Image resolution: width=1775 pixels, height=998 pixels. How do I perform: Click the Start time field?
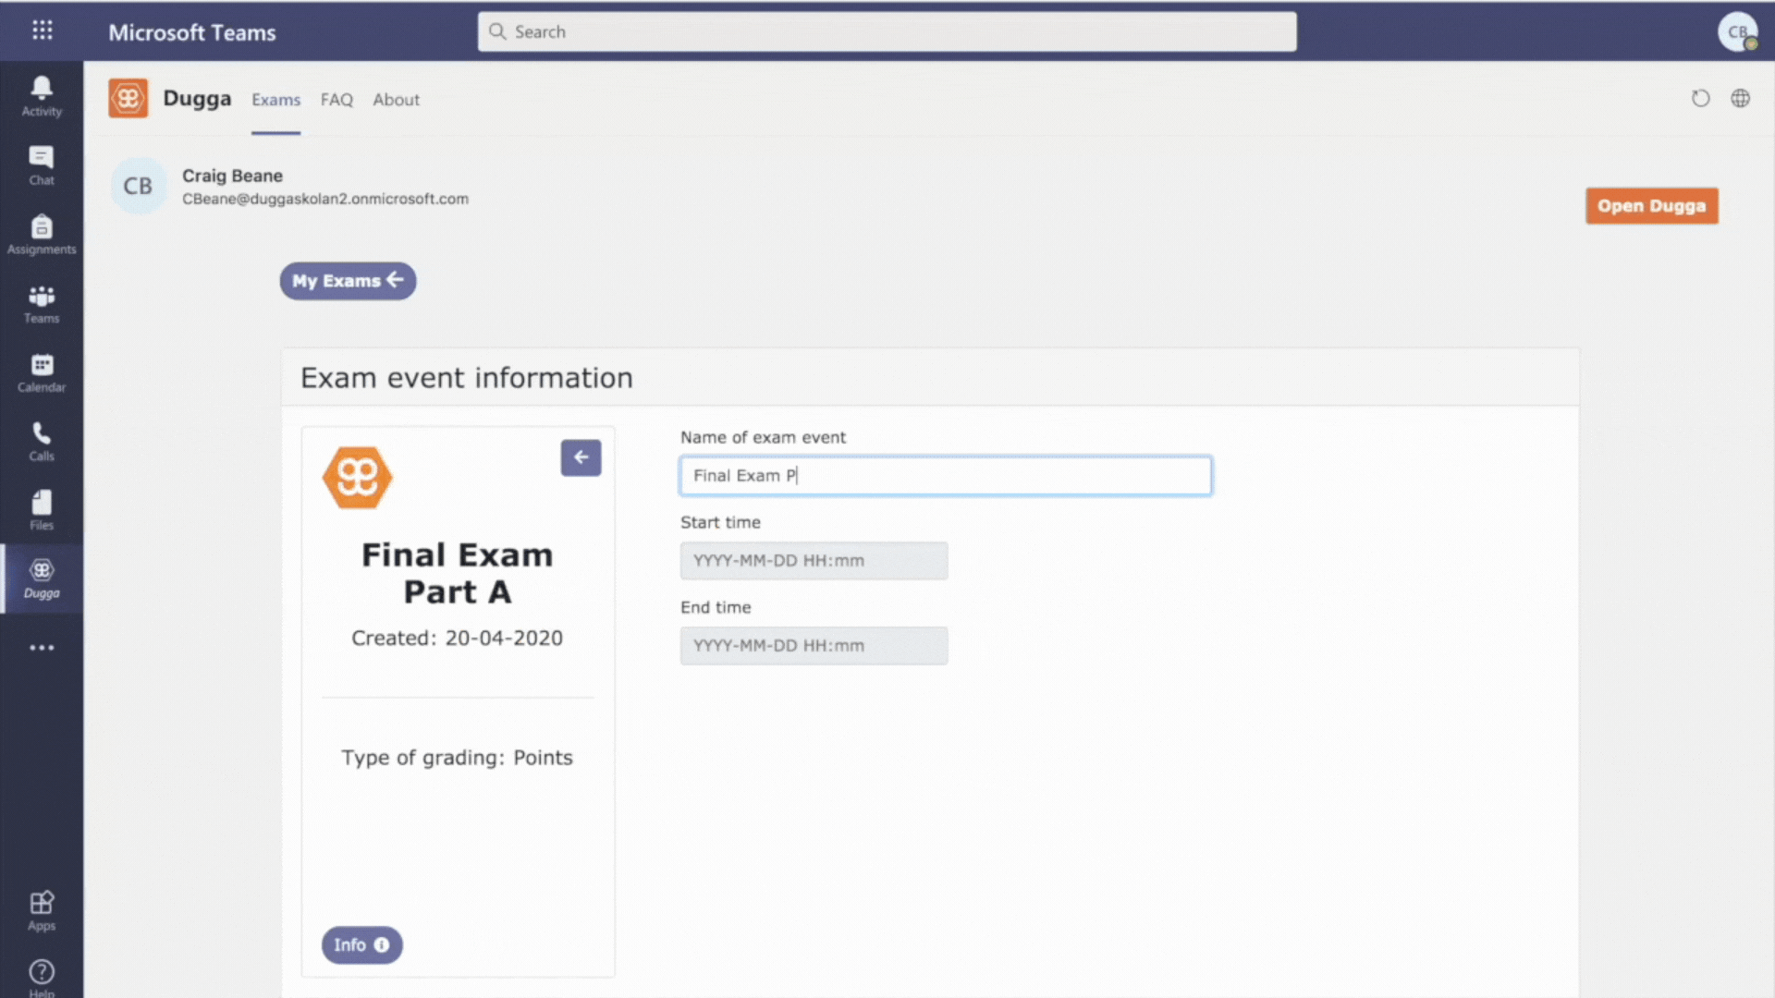point(814,561)
